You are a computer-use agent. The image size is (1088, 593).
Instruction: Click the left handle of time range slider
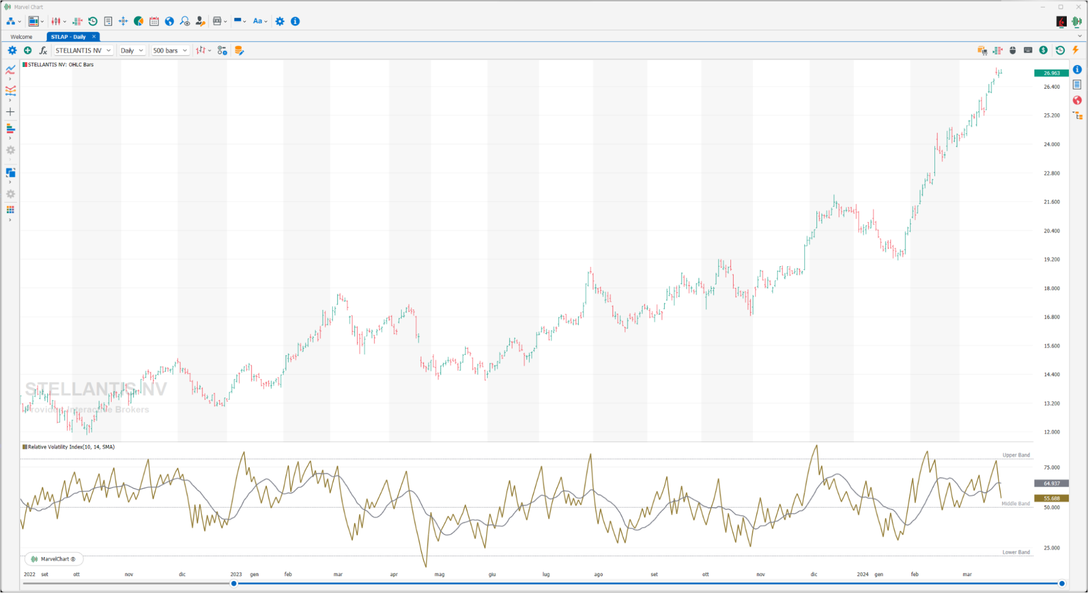[234, 583]
